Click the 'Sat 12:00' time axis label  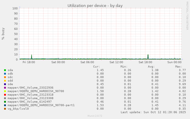(x=116, y=62)
